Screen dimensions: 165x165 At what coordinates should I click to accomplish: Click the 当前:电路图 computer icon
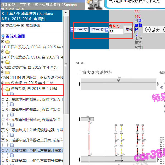[3, 36]
